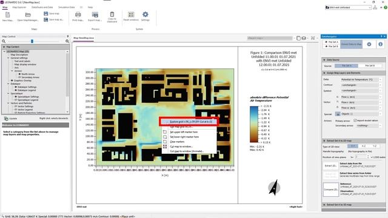
Task: Collapse the Map Content panel header
Action: pyautogui.click(x=4, y=47)
